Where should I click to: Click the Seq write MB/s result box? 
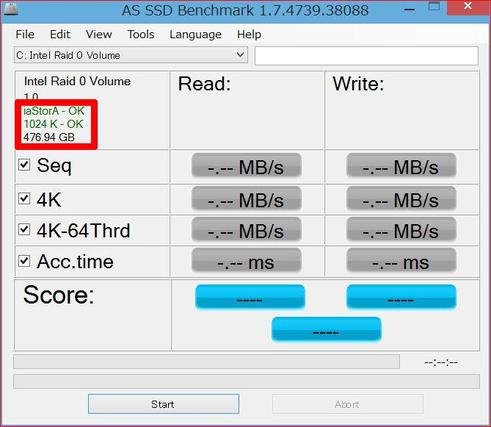[x=401, y=166]
